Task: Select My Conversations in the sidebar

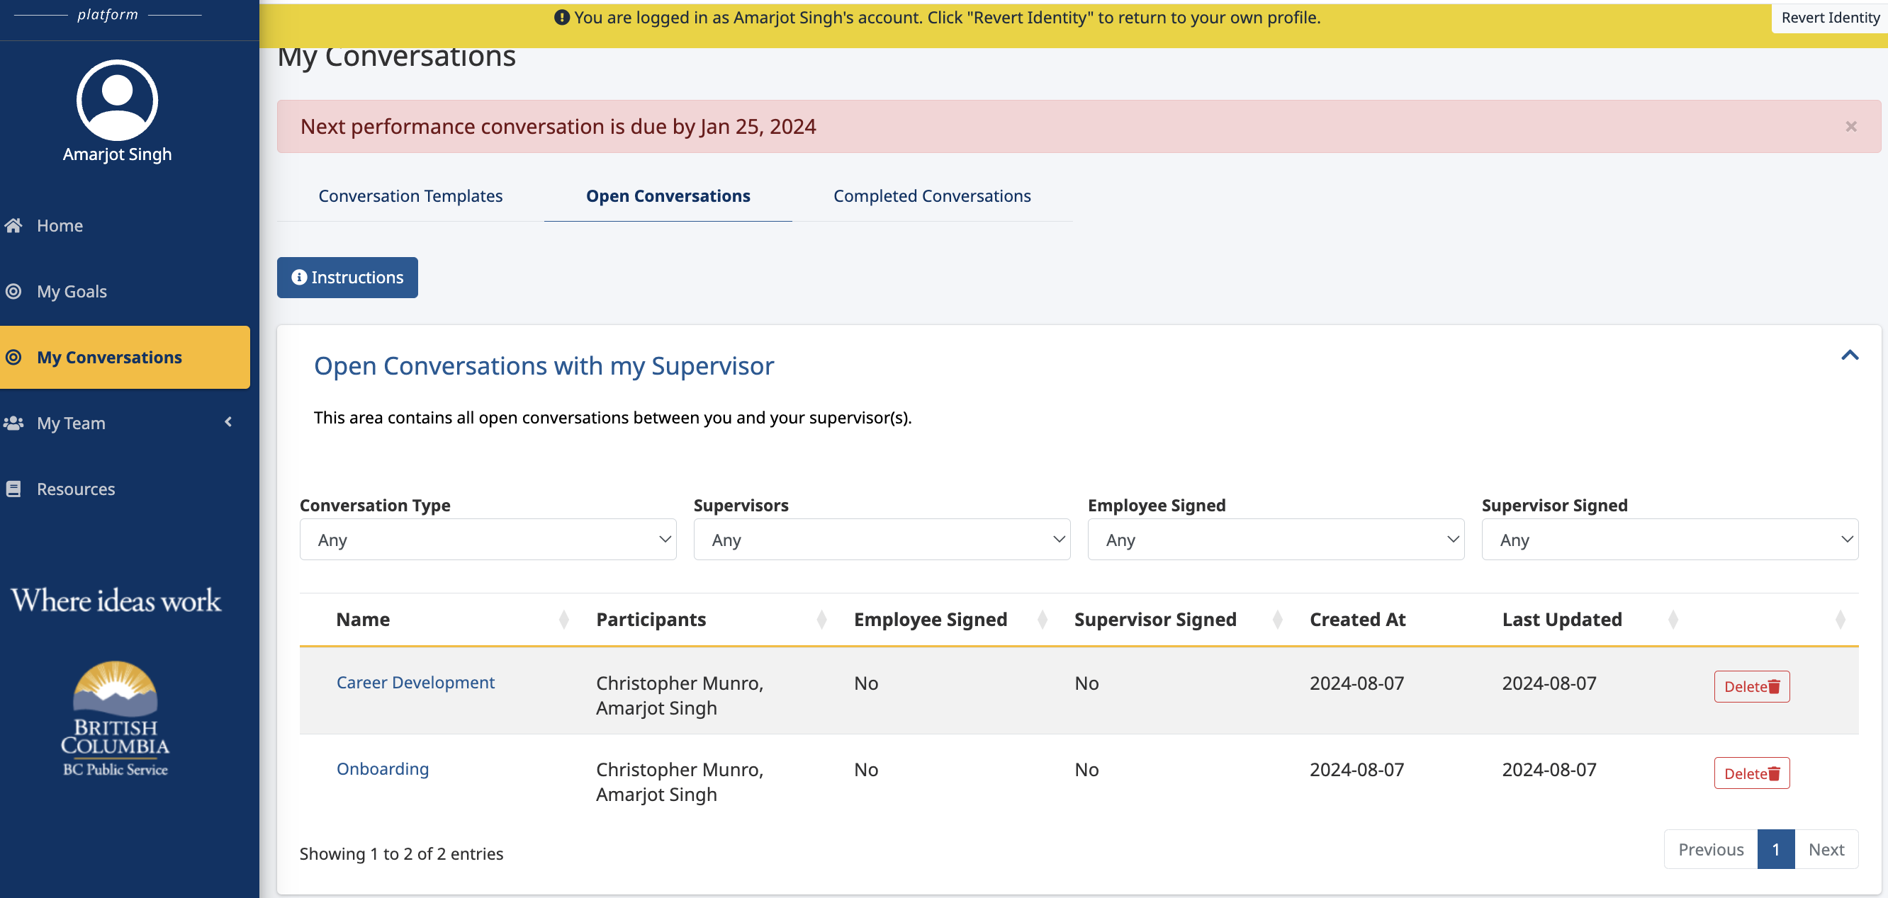Action: click(x=125, y=358)
